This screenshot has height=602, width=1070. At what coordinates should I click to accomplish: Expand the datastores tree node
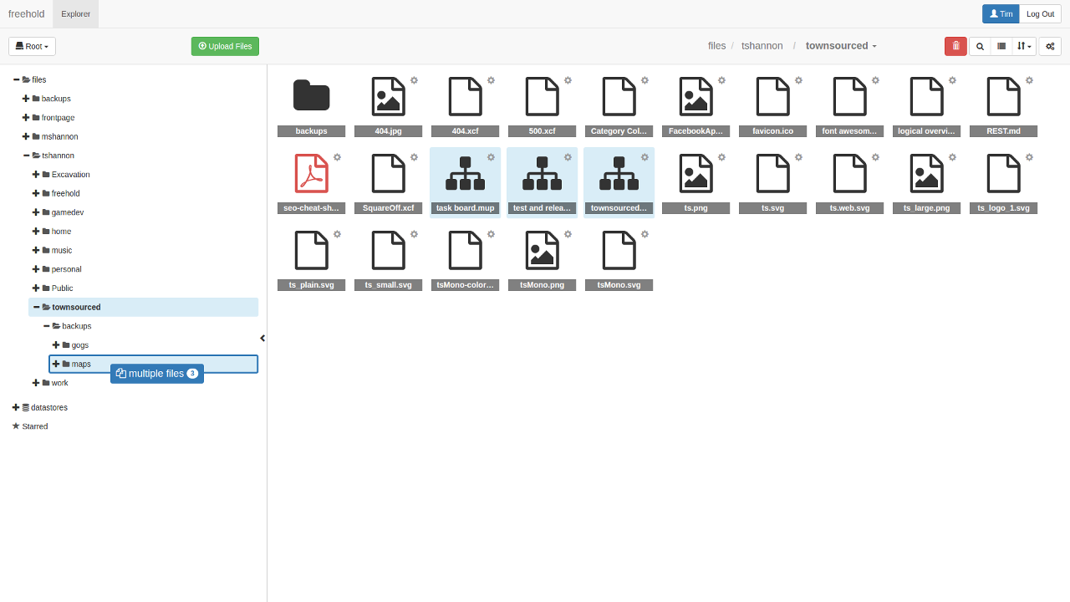click(16, 407)
